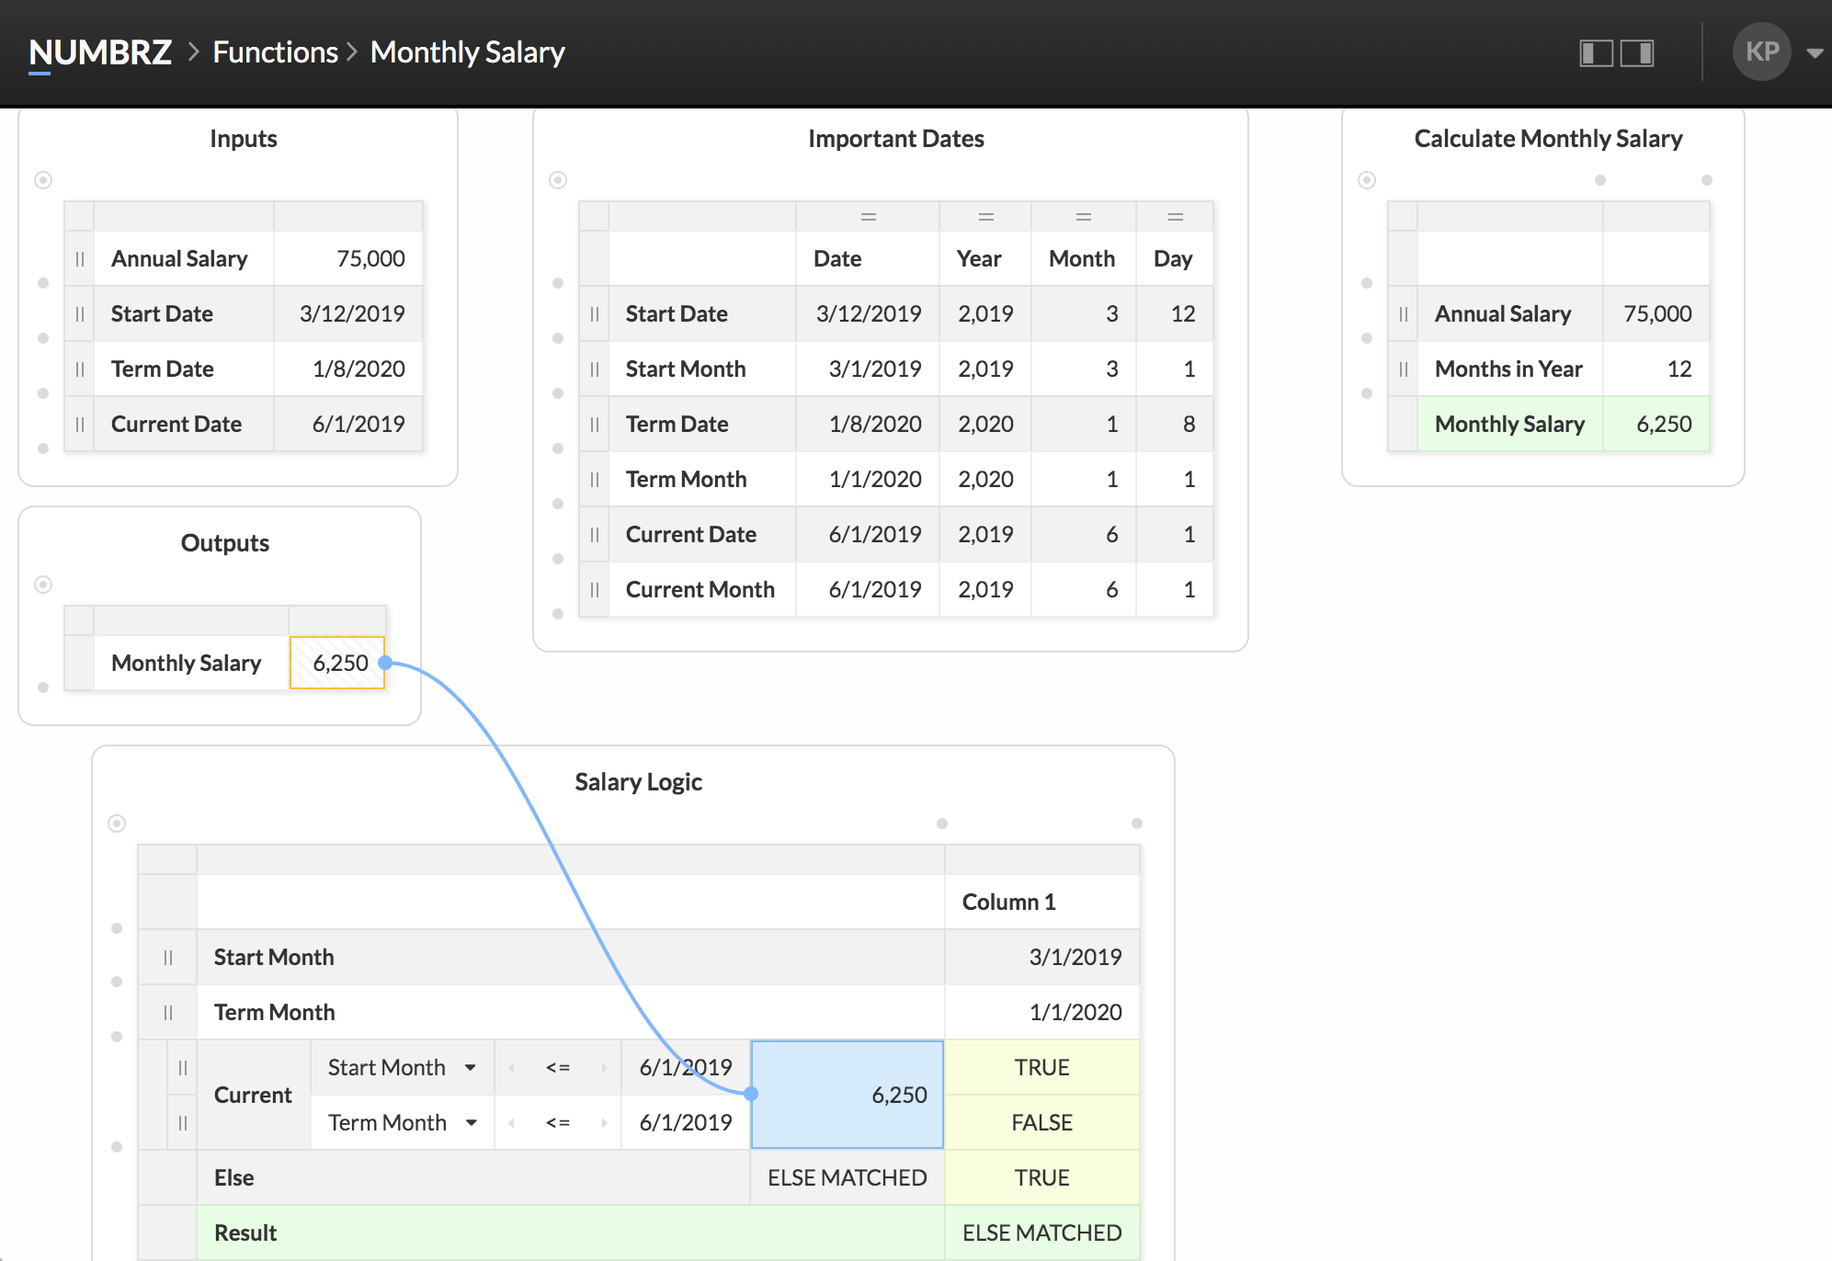Select the Calculate Monthly Salary panel circle marker
The width and height of the screenshot is (1832, 1261).
[x=1367, y=180]
